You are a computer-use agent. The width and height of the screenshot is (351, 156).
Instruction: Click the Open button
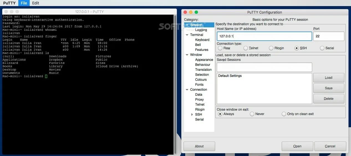297,146
